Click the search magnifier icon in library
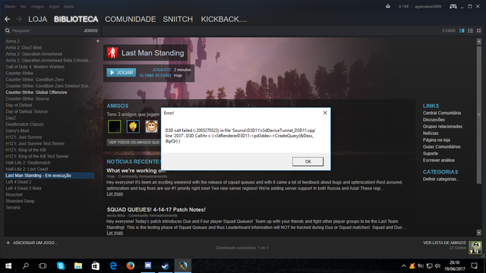Screen dimensions: 486x273 click(x=8, y=30)
